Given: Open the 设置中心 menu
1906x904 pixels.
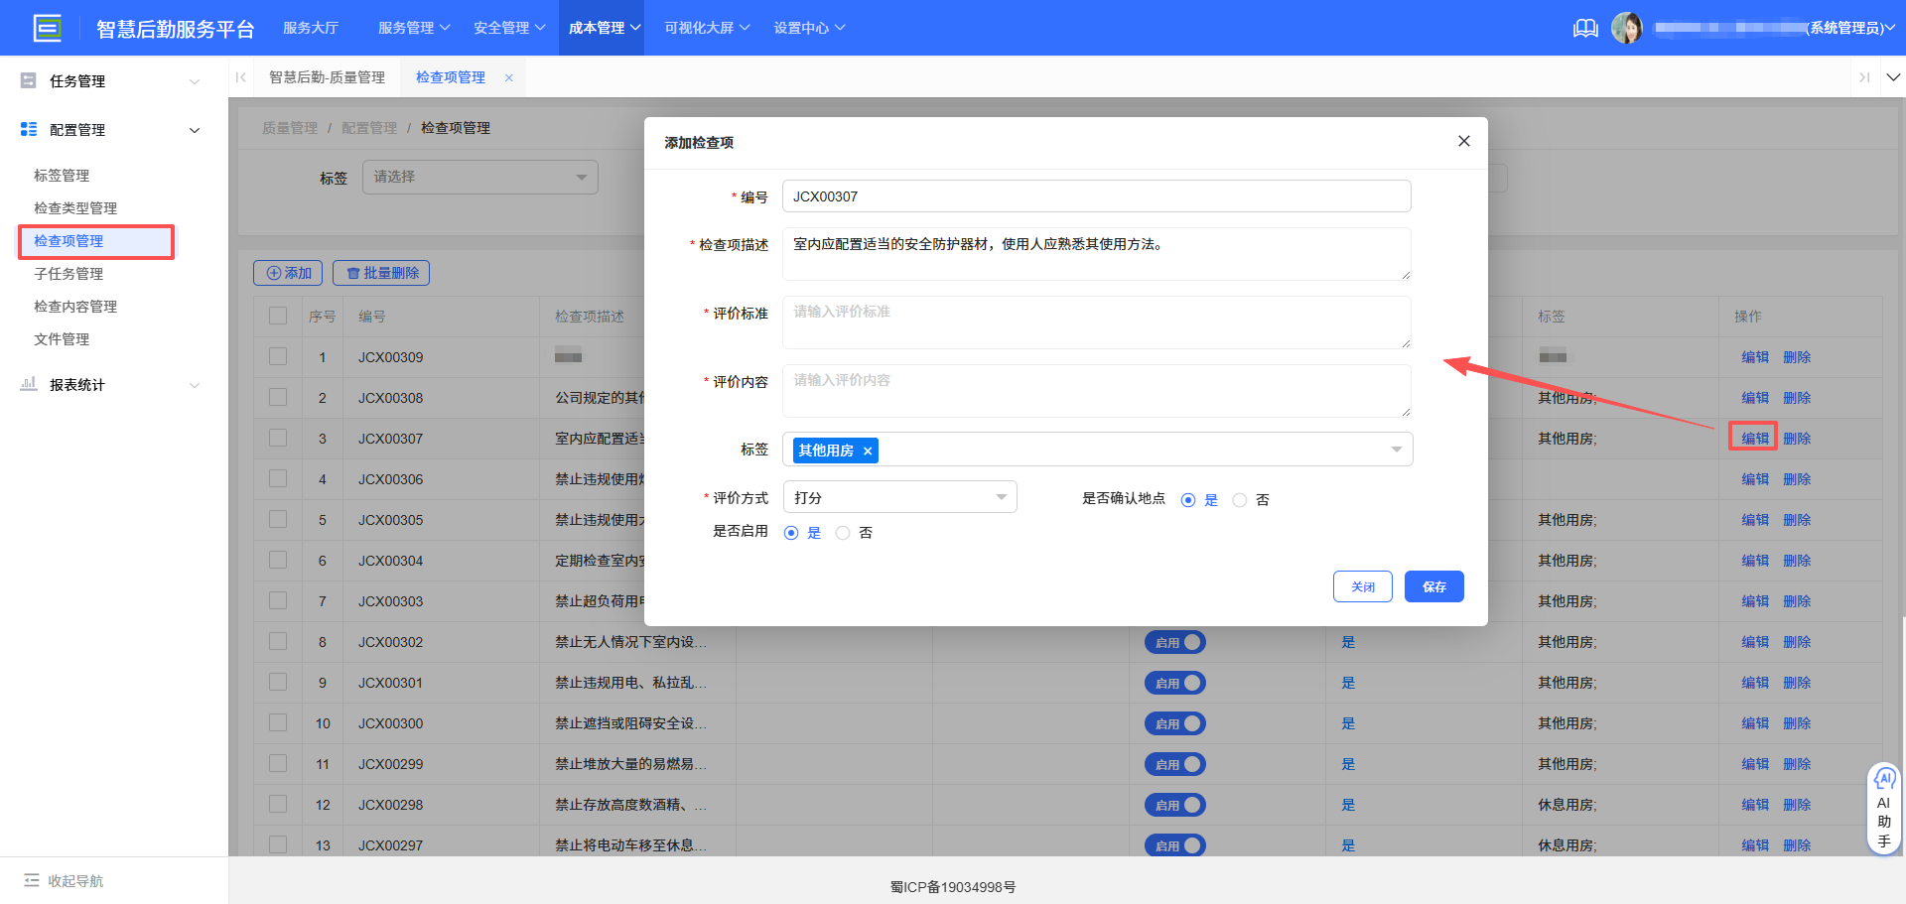Looking at the screenshot, I should (x=809, y=28).
